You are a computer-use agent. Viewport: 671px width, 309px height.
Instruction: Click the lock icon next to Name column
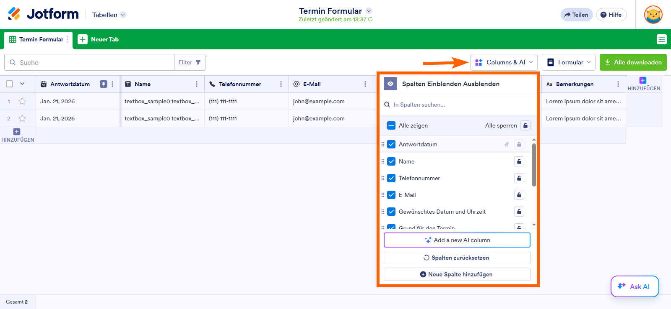(x=519, y=161)
